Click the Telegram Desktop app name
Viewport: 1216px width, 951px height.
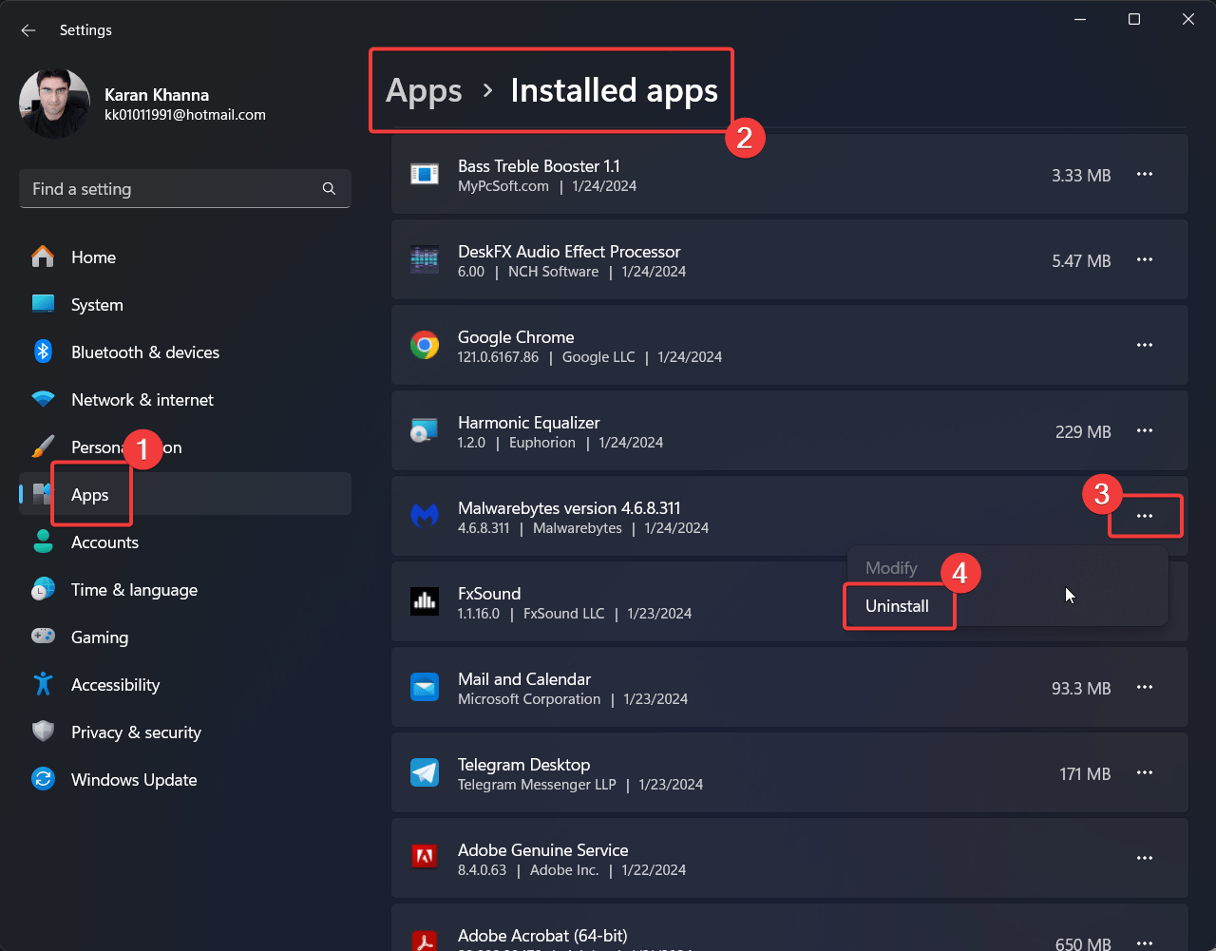523,765
